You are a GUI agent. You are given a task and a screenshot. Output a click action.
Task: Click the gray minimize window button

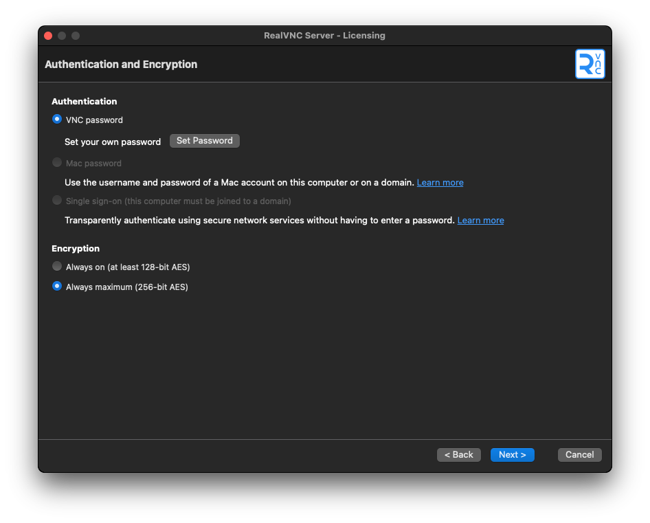click(x=62, y=36)
